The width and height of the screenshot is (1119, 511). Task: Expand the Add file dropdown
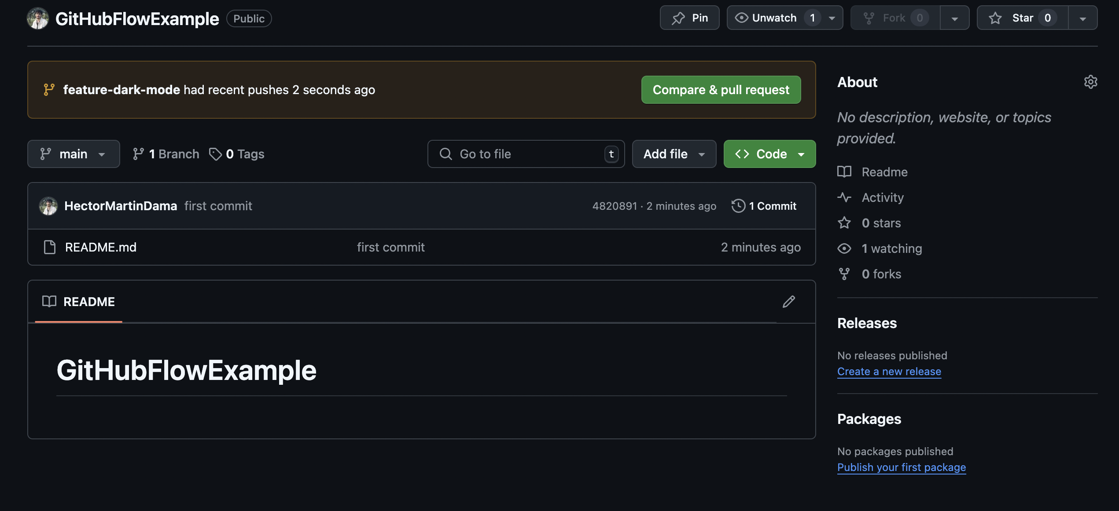674,154
